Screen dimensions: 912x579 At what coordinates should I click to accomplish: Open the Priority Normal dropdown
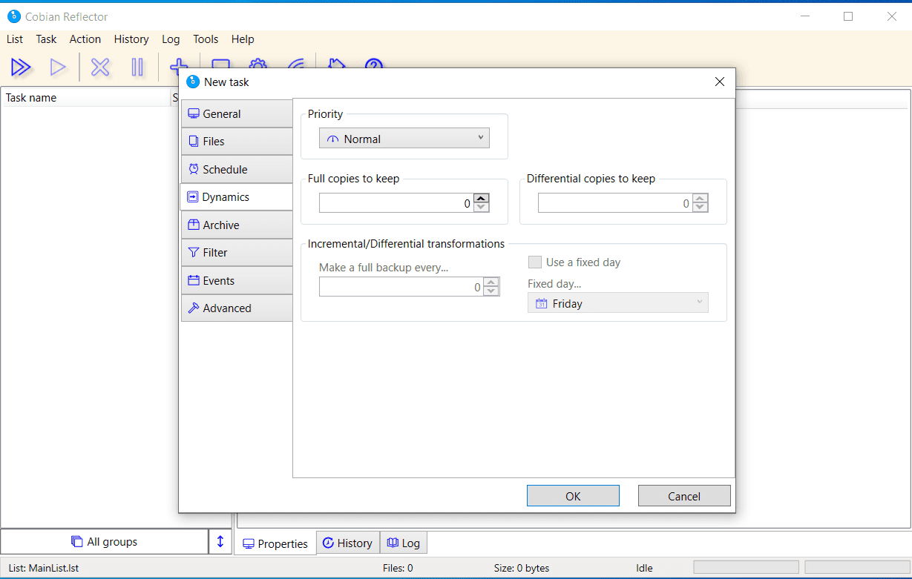404,139
